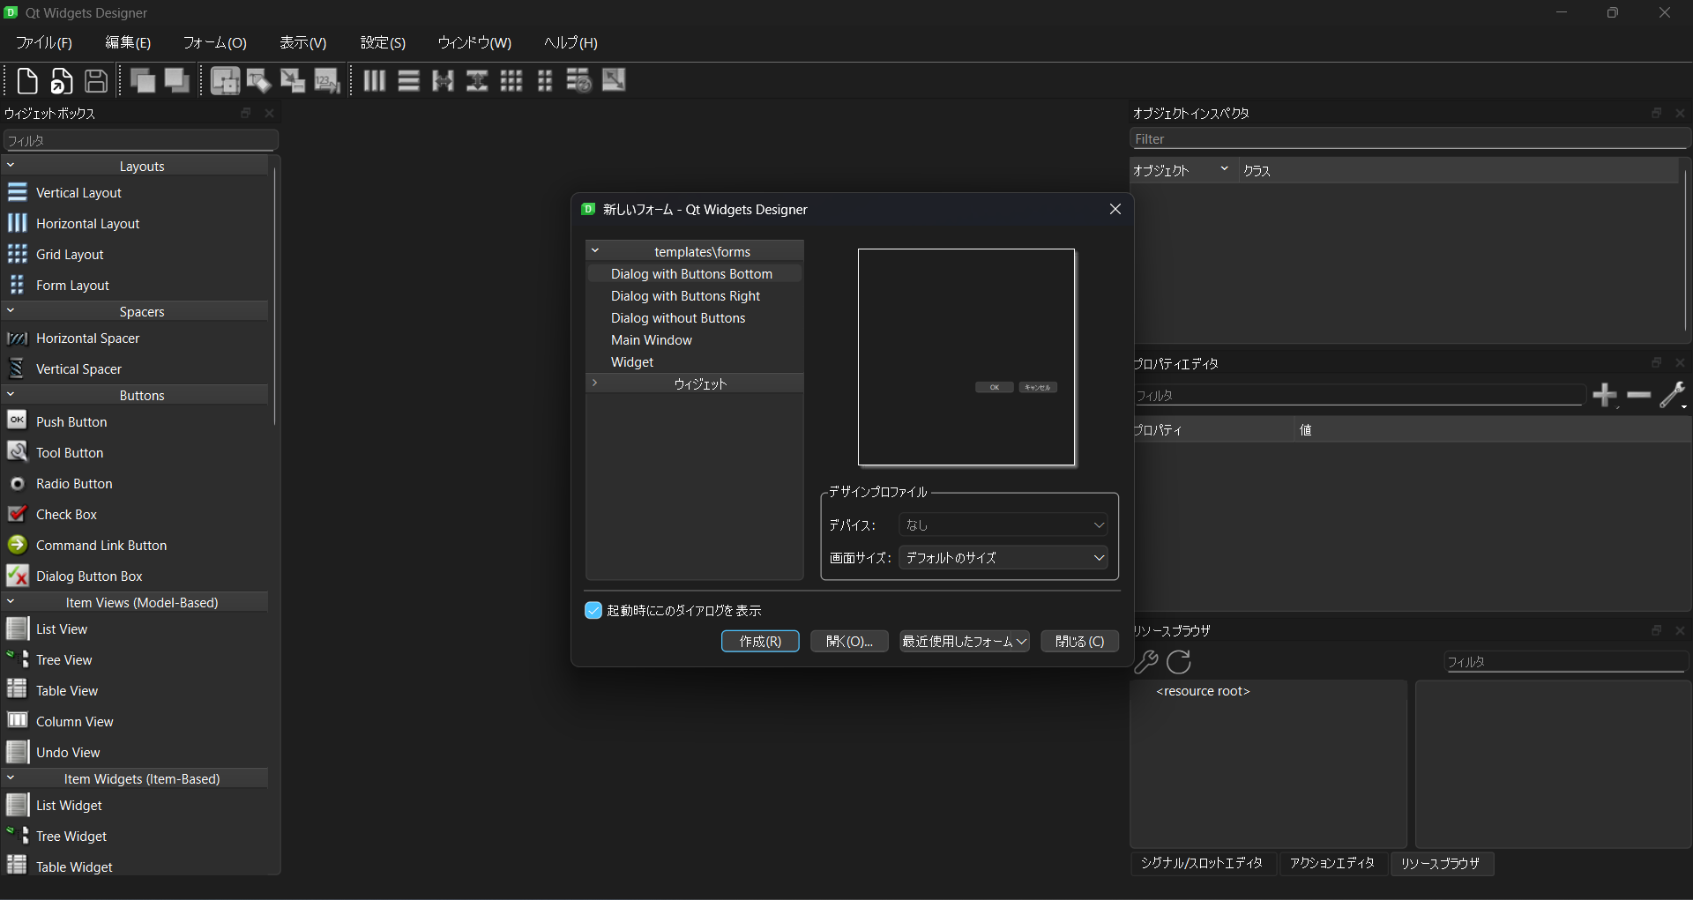Click the reload icon in the resource browser
1693x900 pixels.
1179,662
